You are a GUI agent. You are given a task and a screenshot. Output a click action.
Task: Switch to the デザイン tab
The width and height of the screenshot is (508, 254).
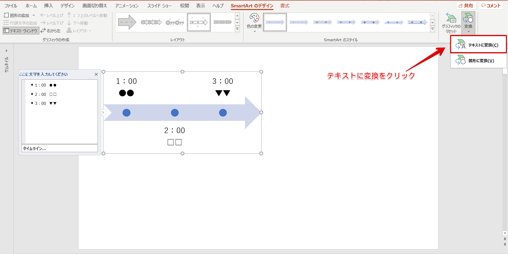coord(67,6)
